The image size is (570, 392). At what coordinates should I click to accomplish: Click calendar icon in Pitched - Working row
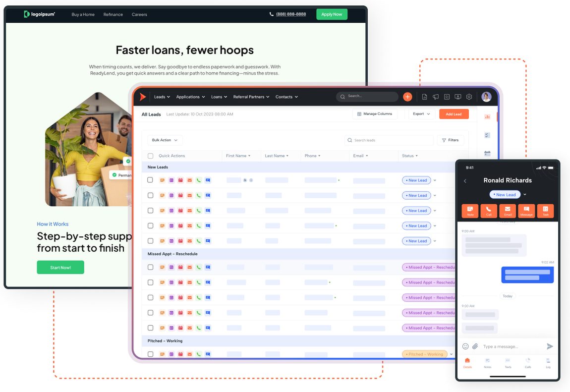coord(181,354)
